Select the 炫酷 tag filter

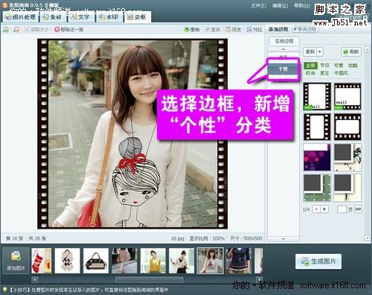tap(353, 66)
